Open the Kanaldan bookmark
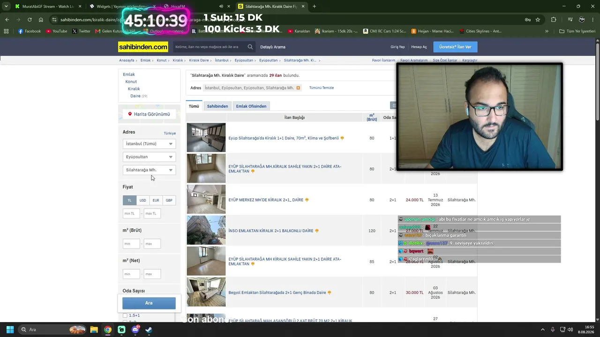This screenshot has width=600, height=337. coord(299,31)
